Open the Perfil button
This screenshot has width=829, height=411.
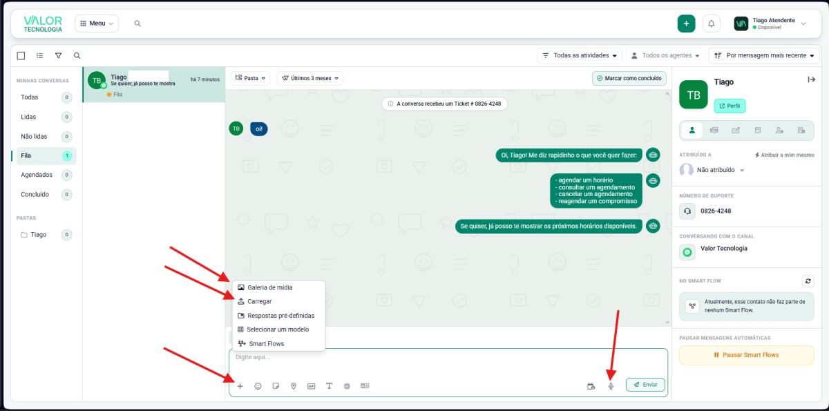tap(730, 106)
